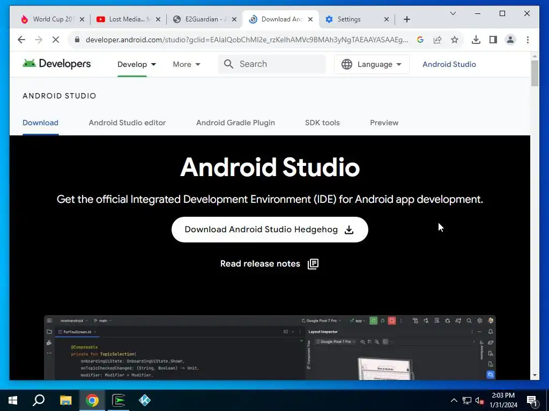Open Windows taskbar search

click(39, 400)
